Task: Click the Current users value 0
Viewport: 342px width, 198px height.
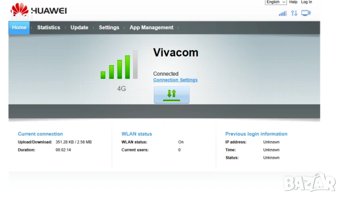Action: coord(180,150)
